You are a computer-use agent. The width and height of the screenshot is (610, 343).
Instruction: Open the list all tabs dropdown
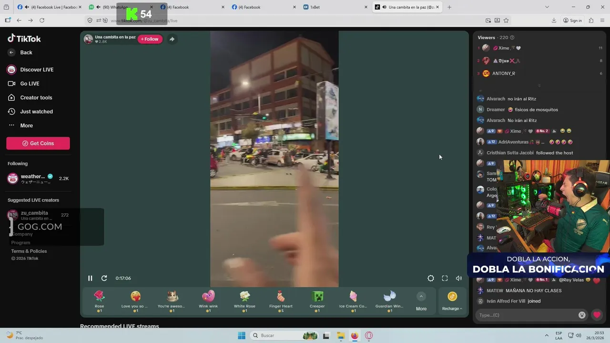coord(547,7)
